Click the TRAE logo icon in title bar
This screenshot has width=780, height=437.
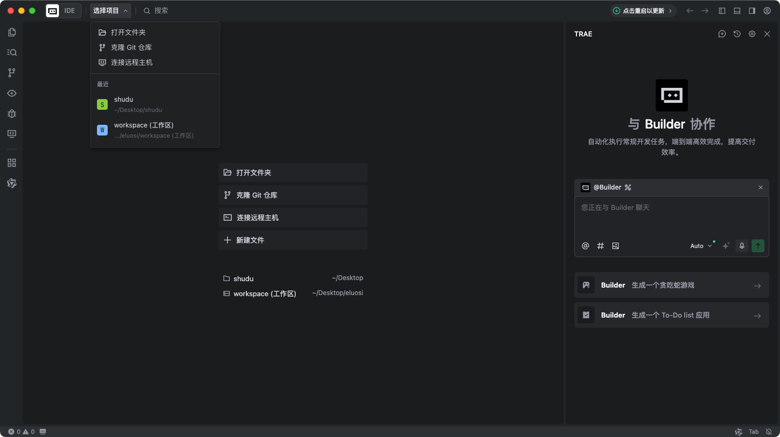click(x=52, y=11)
